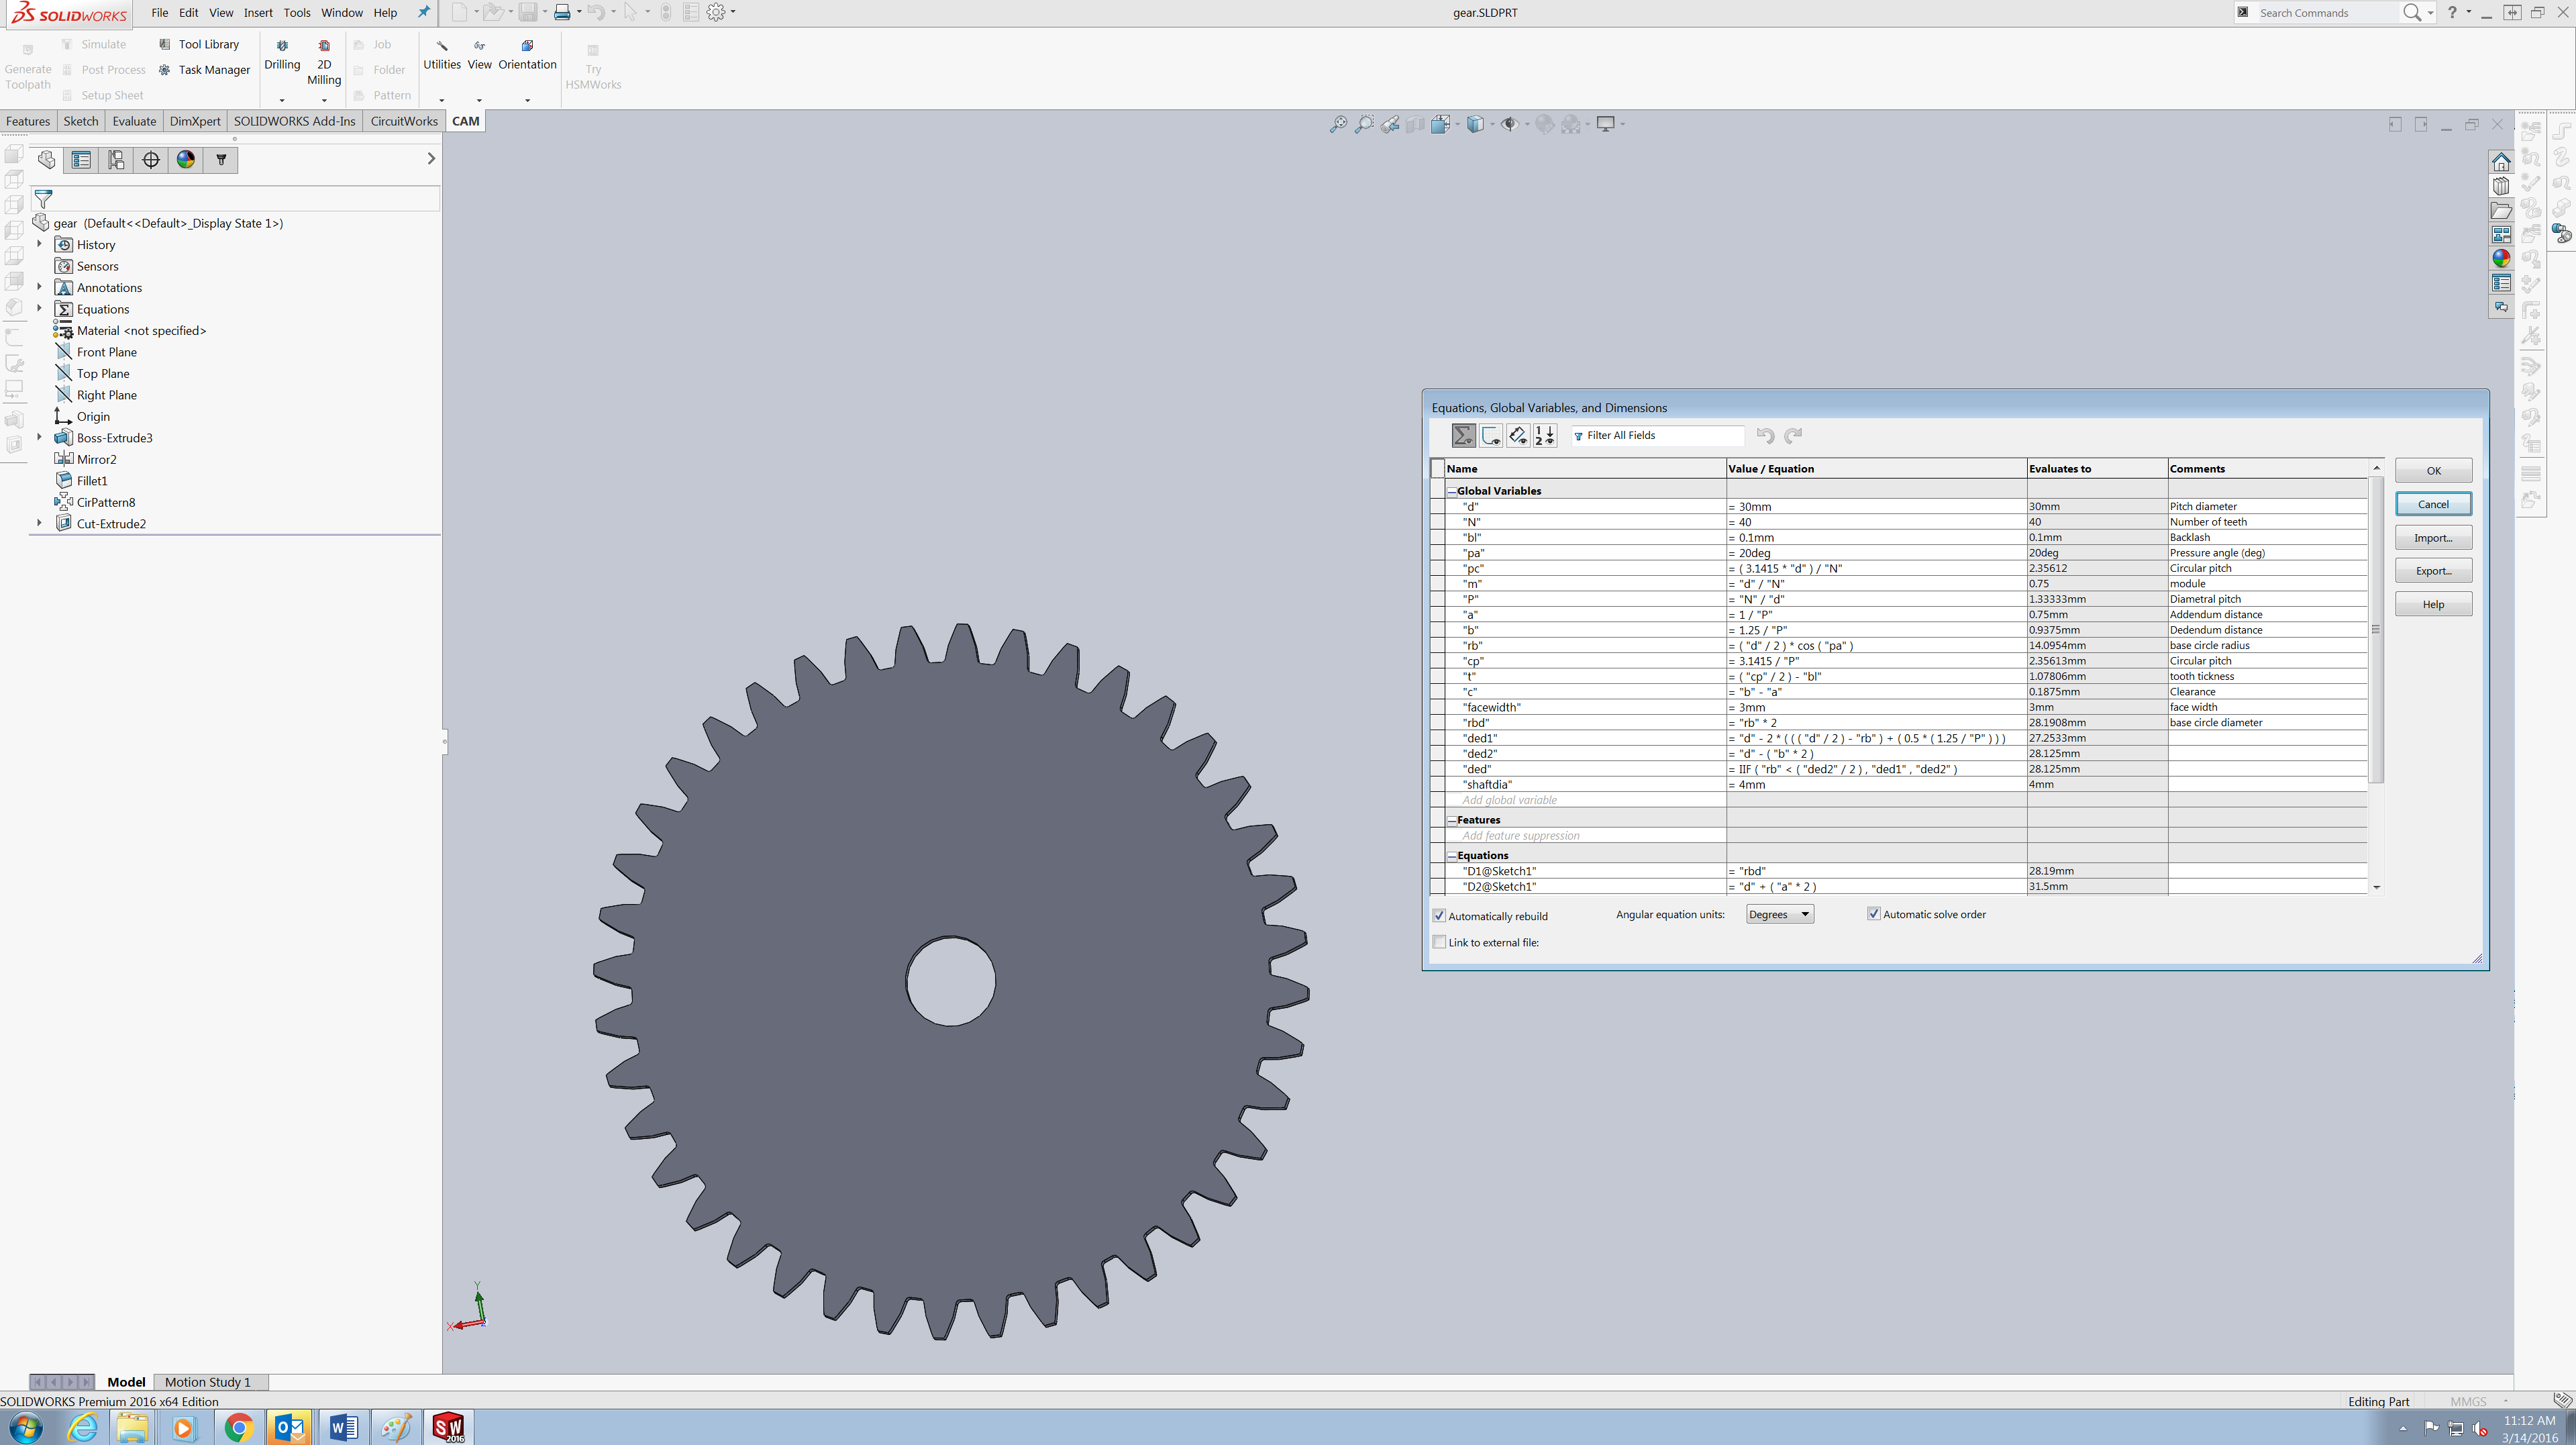
Task: Click the Export... button
Action: tap(2432, 571)
